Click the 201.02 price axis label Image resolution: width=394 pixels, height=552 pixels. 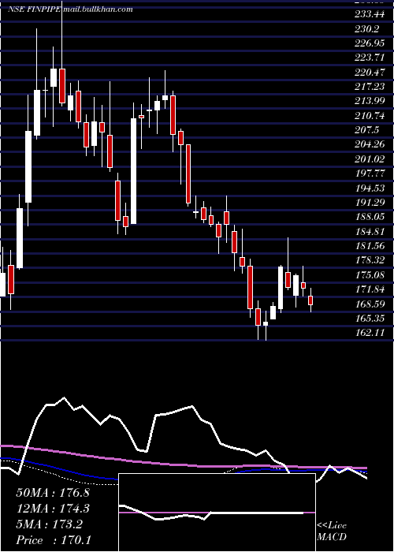369,159
